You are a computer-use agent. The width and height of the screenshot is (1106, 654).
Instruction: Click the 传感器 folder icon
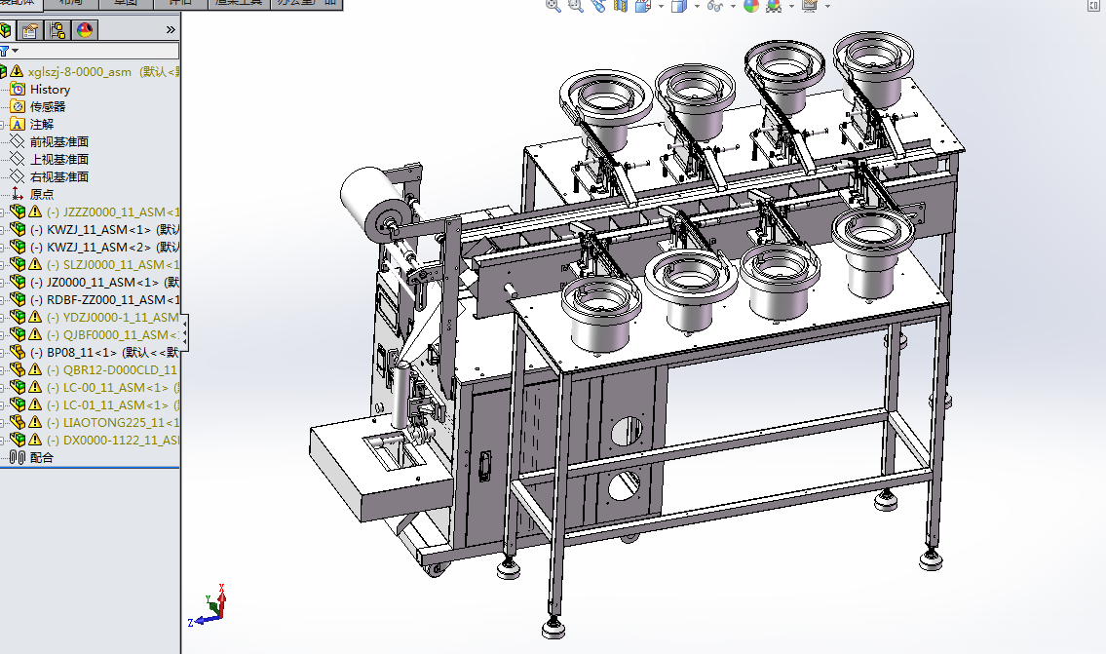click(18, 106)
